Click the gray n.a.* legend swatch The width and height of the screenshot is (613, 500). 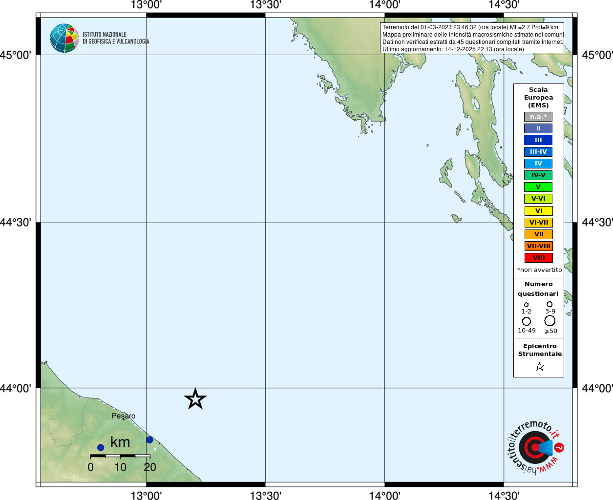pos(538,117)
